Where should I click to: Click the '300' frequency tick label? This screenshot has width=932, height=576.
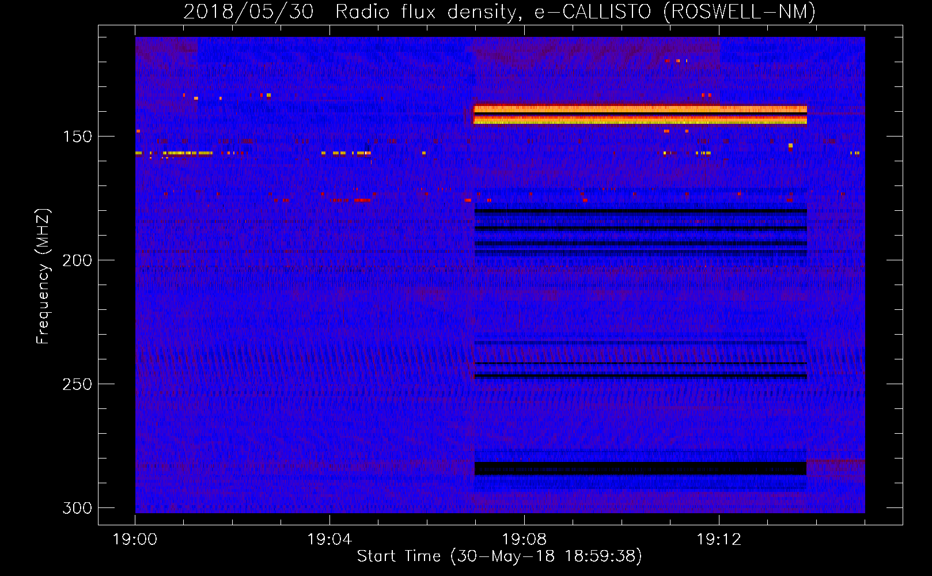[77, 508]
